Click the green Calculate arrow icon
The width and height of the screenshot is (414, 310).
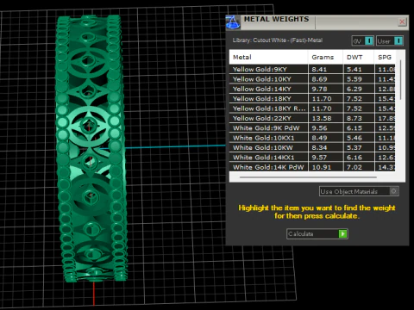(x=342, y=234)
